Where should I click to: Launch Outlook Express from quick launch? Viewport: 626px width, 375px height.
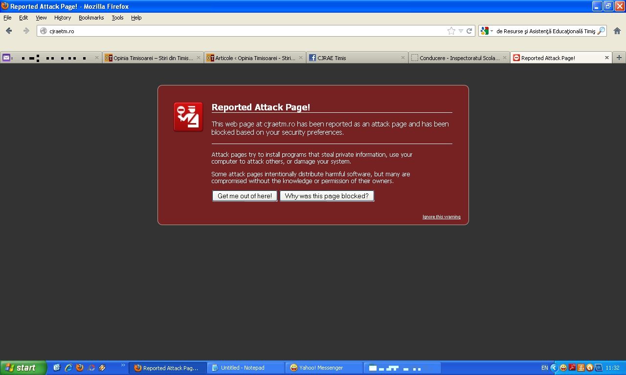point(57,368)
